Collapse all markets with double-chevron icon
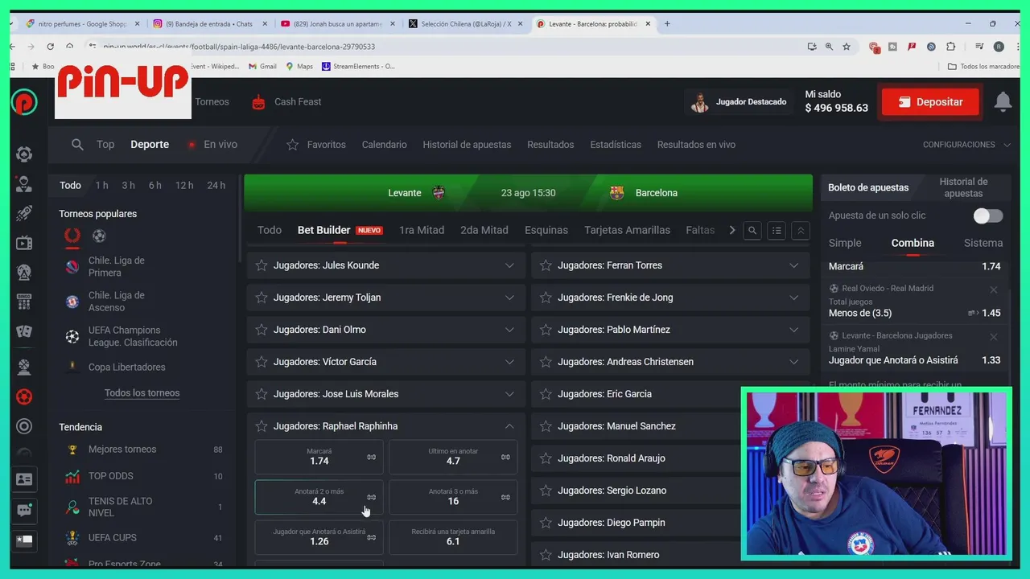Viewport: 1030px width, 579px height. [x=801, y=231]
